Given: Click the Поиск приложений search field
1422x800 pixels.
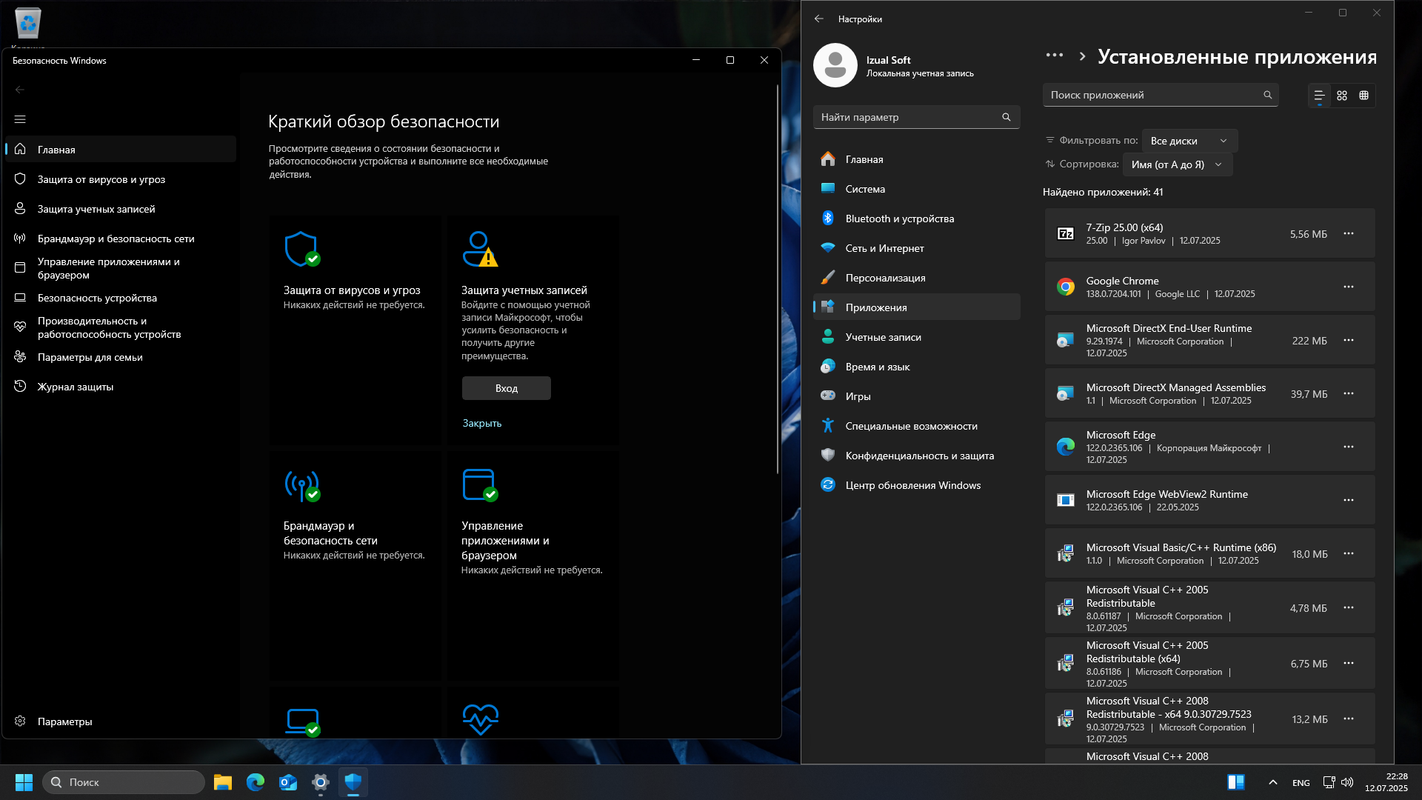Looking at the screenshot, I should pos(1161,95).
